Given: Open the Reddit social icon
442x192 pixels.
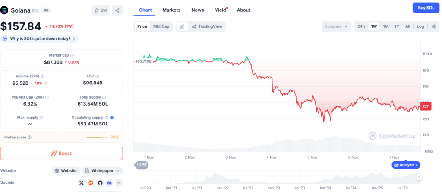Looking at the screenshot, I should [91, 183].
